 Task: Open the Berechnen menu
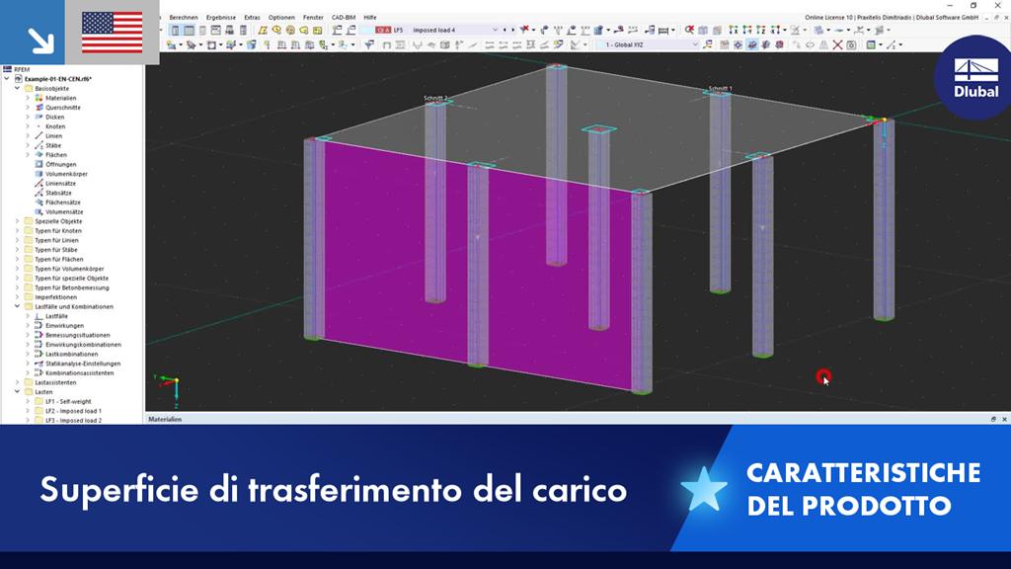(x=183, y=18)
